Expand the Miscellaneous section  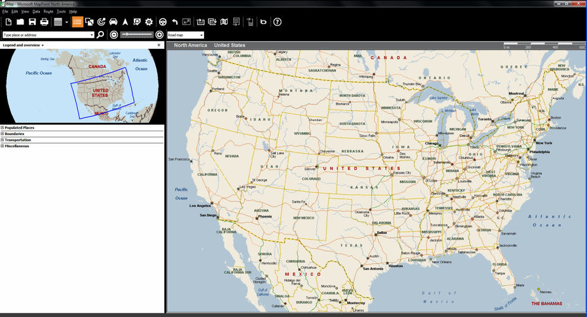(3, 146)
